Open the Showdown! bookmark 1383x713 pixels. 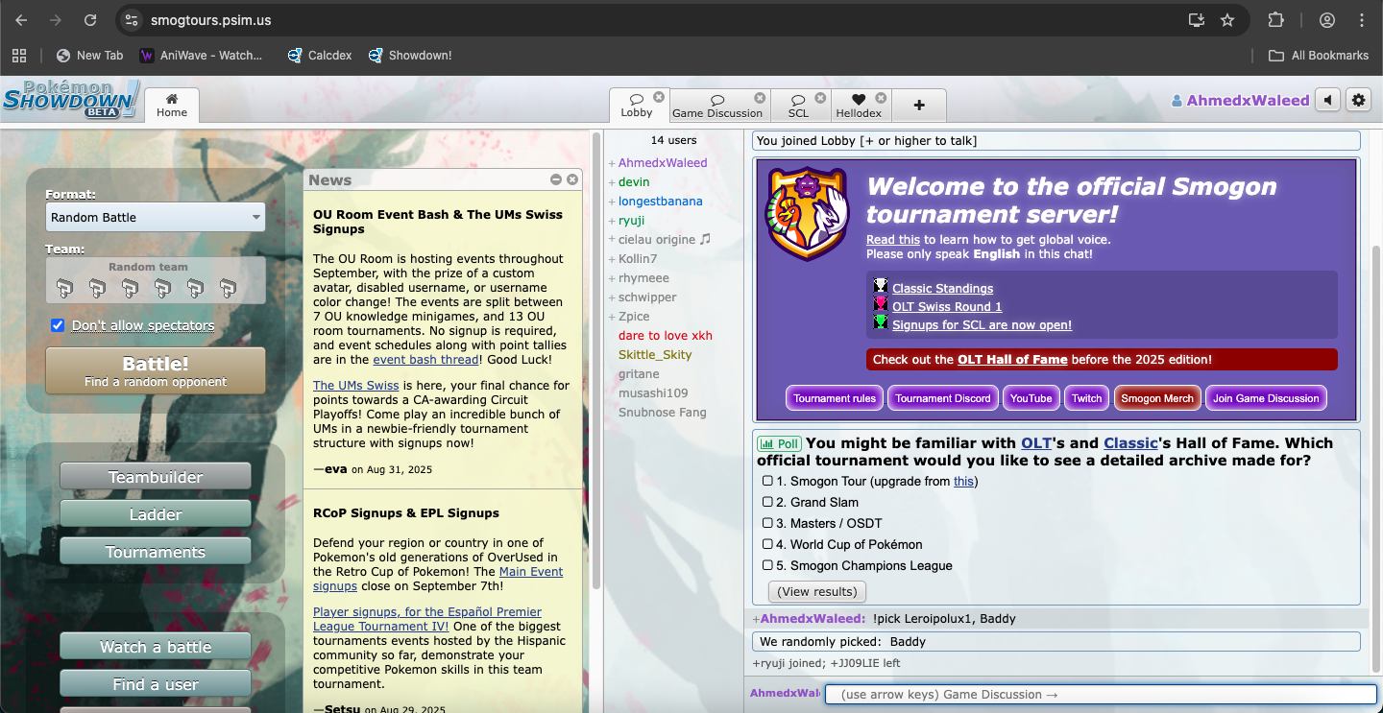(410, 56)
